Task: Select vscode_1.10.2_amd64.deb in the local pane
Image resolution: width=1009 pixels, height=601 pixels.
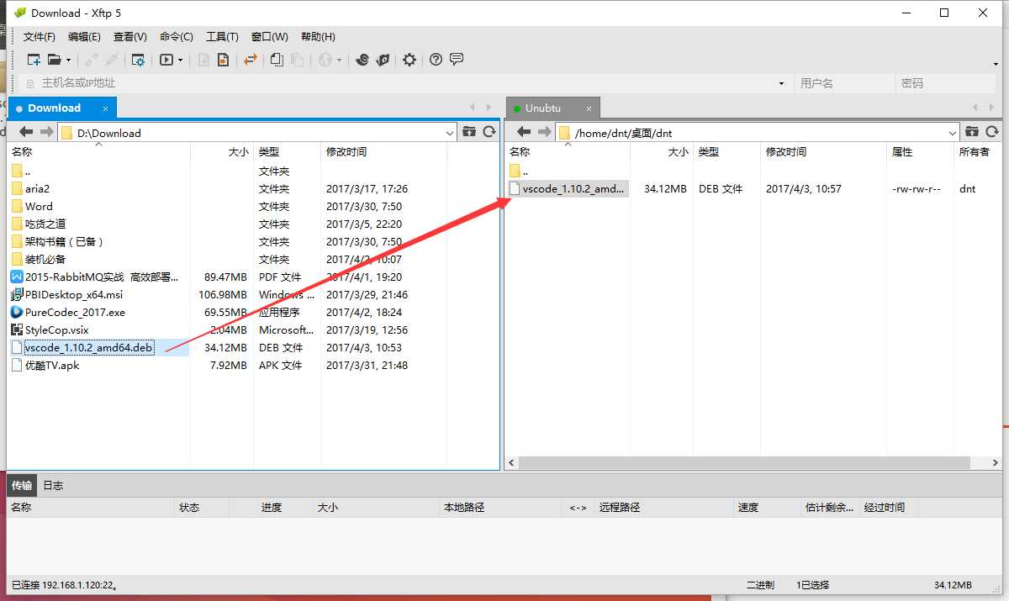Action: coord(89,347)
